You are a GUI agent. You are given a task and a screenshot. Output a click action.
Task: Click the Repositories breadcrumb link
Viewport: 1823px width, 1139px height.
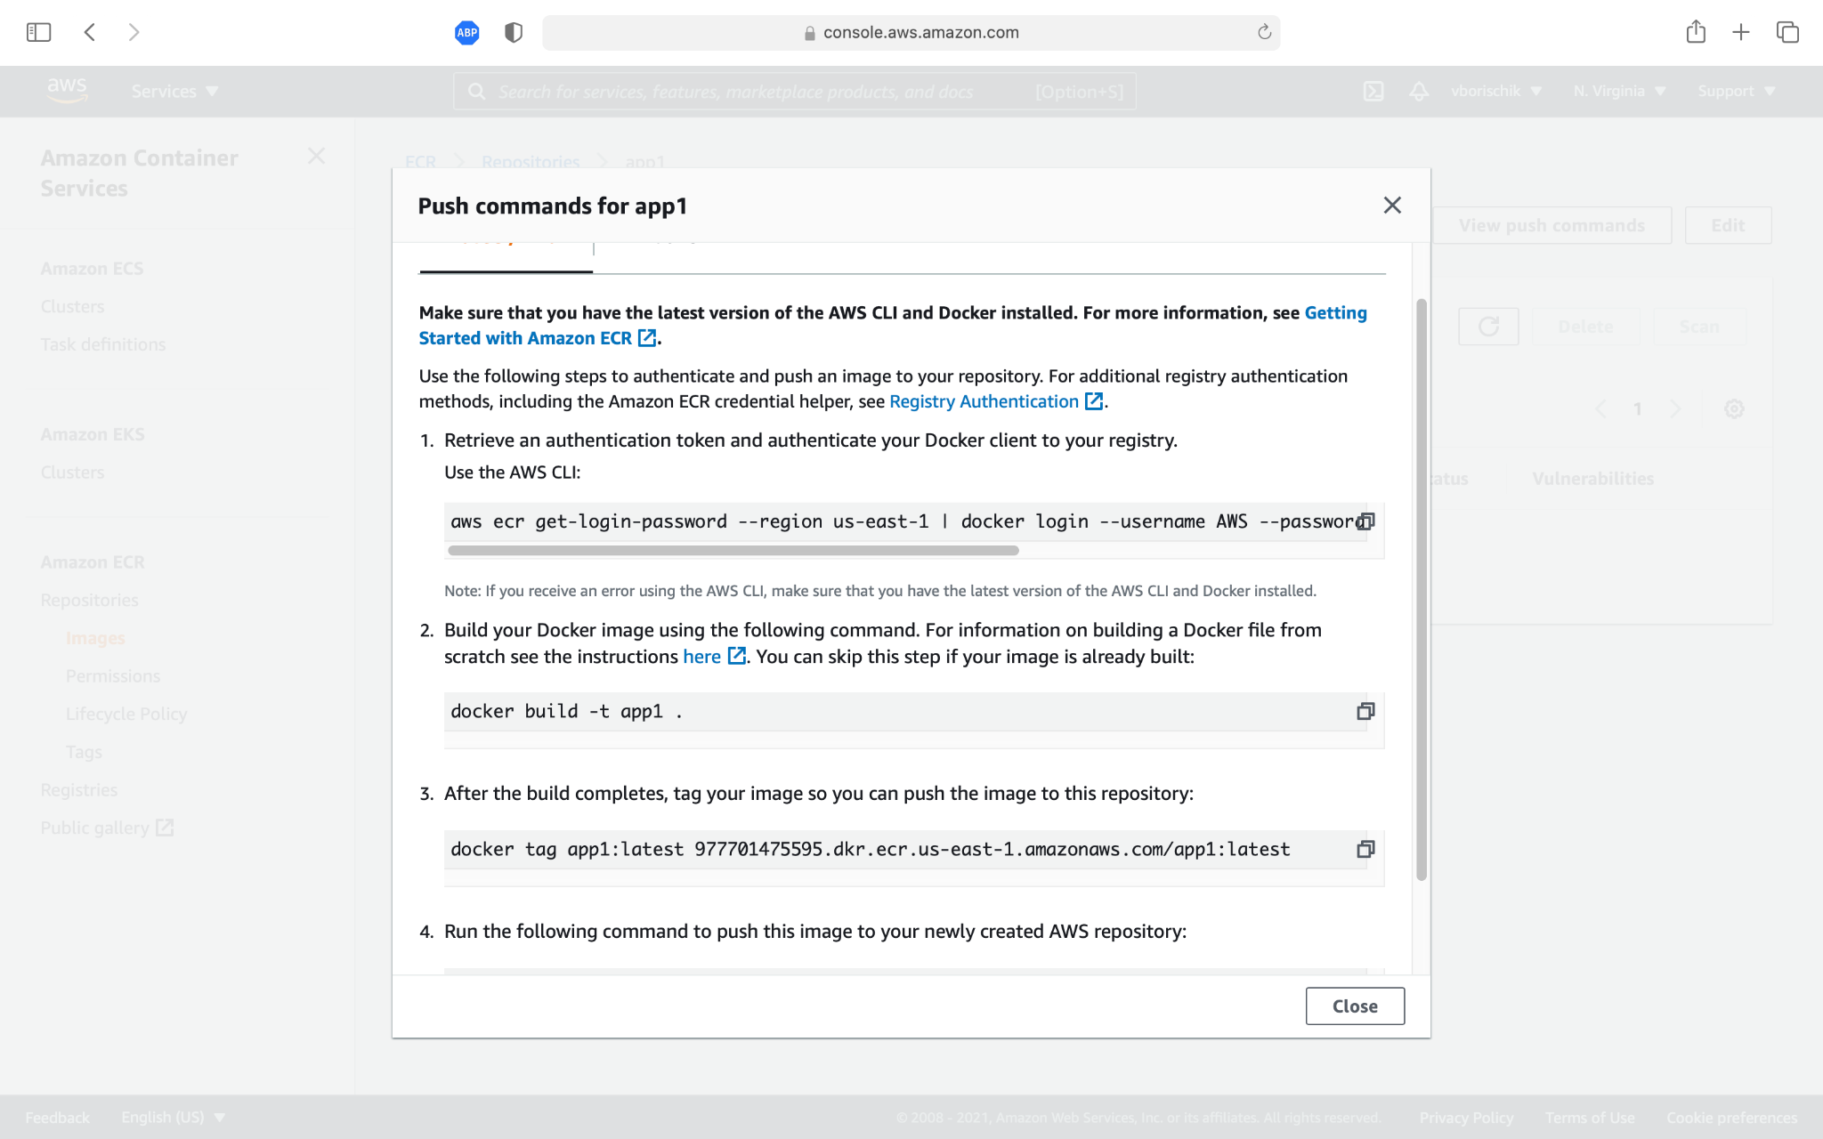531,161
